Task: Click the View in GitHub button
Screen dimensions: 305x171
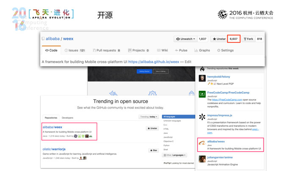Action: coord(161,71)
